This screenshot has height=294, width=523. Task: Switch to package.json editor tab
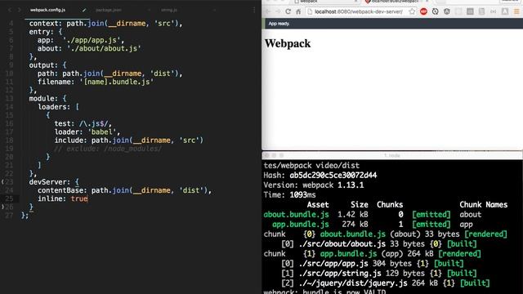(x=109, y=10)
